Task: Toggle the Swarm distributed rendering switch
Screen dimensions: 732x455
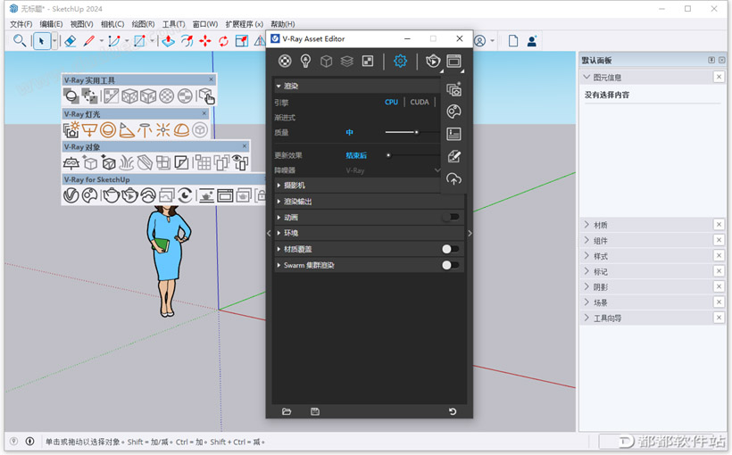Action: click(x=451, y=265)
